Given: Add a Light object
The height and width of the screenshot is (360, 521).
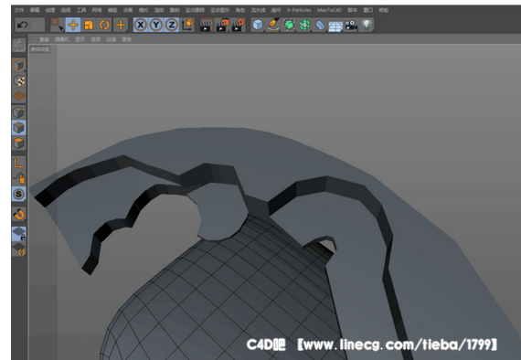Looking at the screenshot, I should pos(367,25).
